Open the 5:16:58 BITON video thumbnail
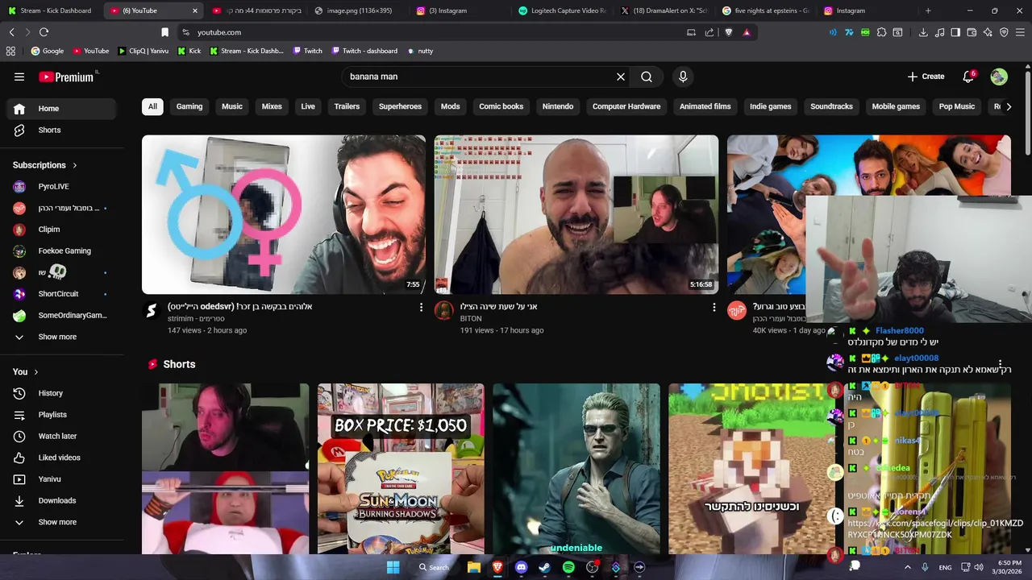The height and width of the screenshot is (580, 1032). point(576,214)
